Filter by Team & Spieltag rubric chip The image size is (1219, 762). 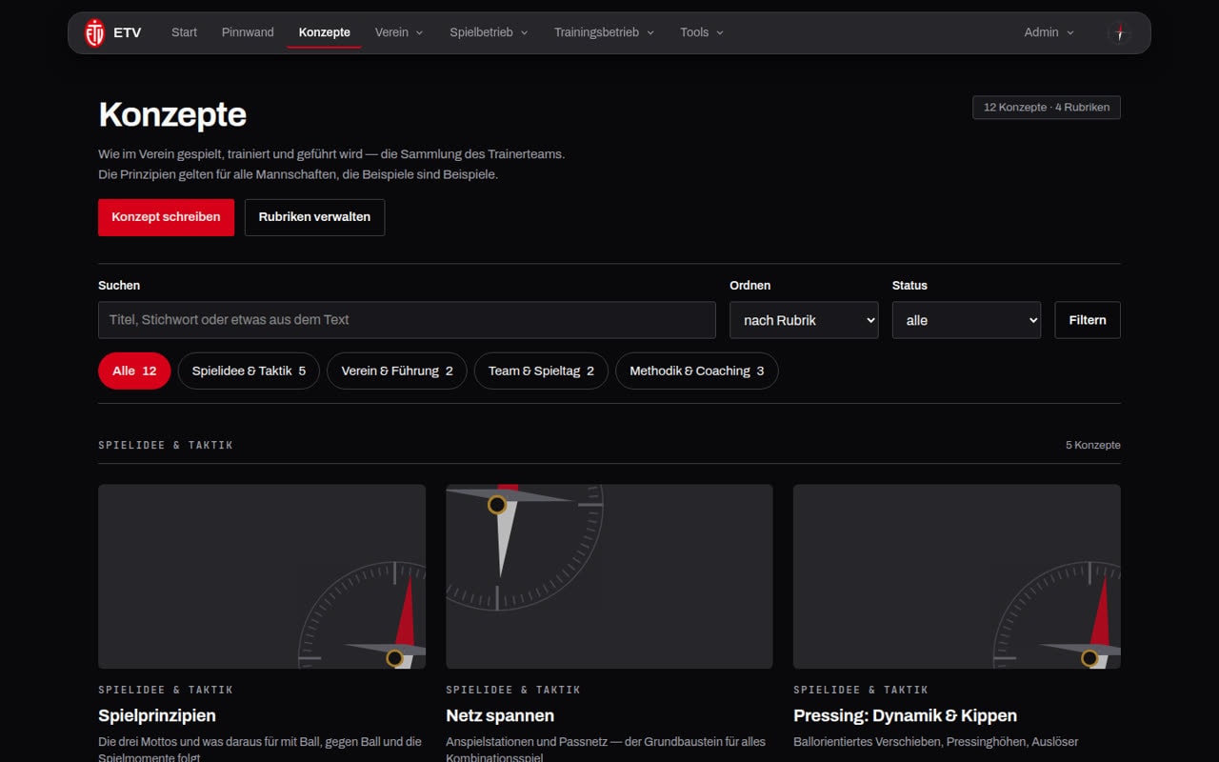pos(541,371)
